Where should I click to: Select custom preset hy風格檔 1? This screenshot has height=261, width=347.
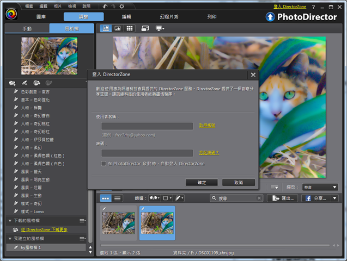(46, 247)
